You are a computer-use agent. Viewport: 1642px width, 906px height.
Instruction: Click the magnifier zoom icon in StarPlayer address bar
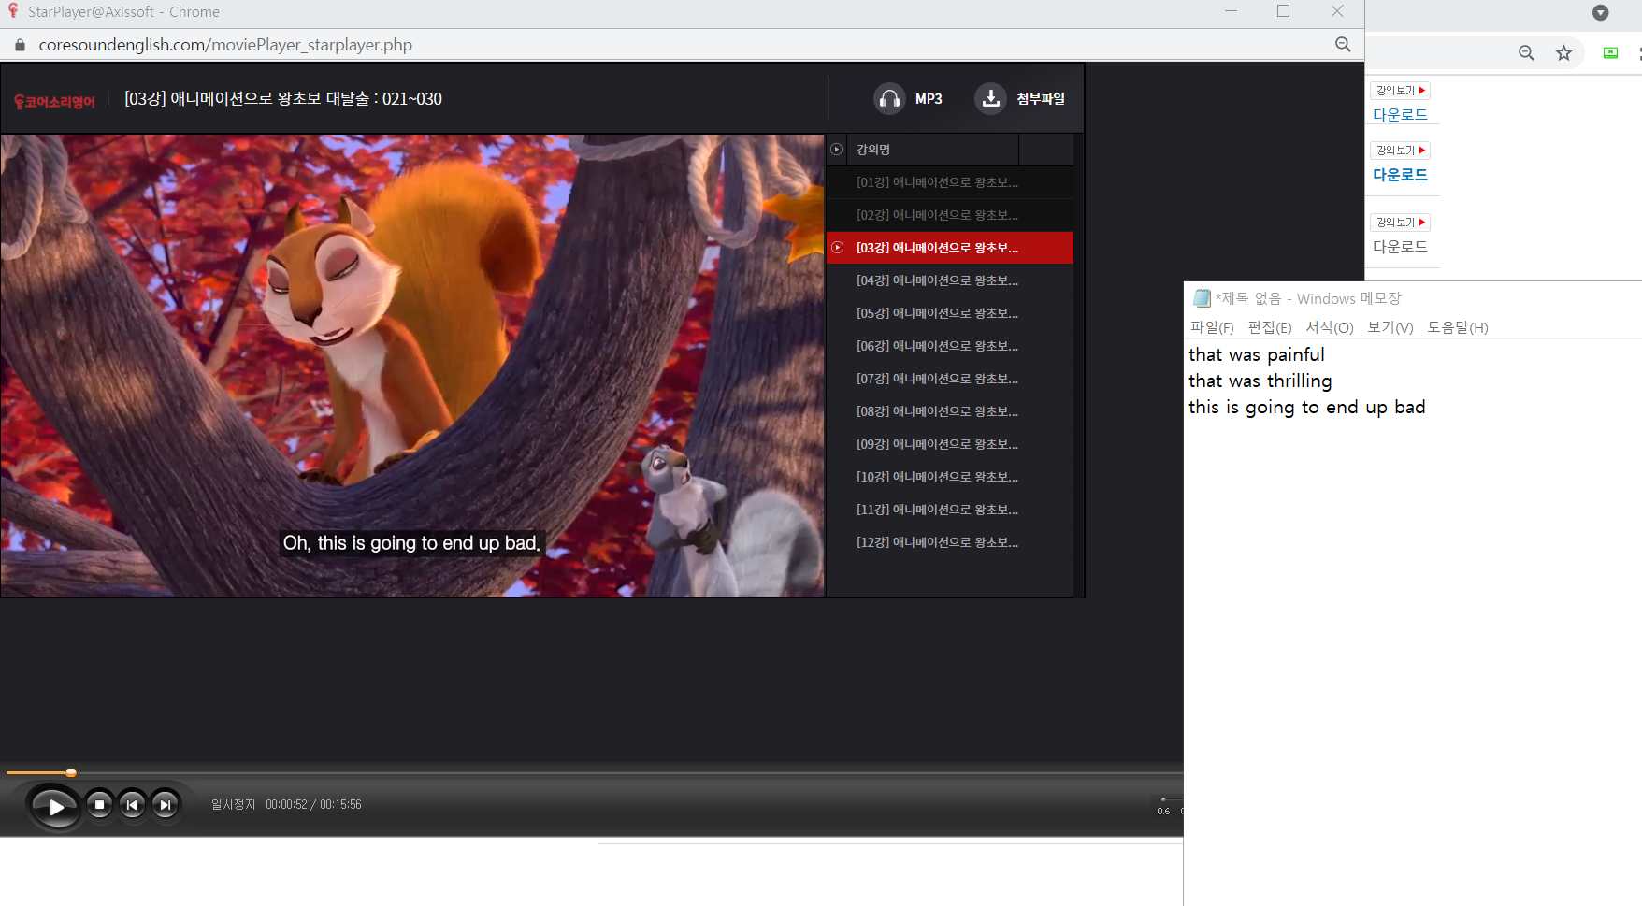point(1343,45)
